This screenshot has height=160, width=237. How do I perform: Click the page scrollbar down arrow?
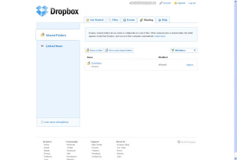pyautogui.click(x=236, y=159)
